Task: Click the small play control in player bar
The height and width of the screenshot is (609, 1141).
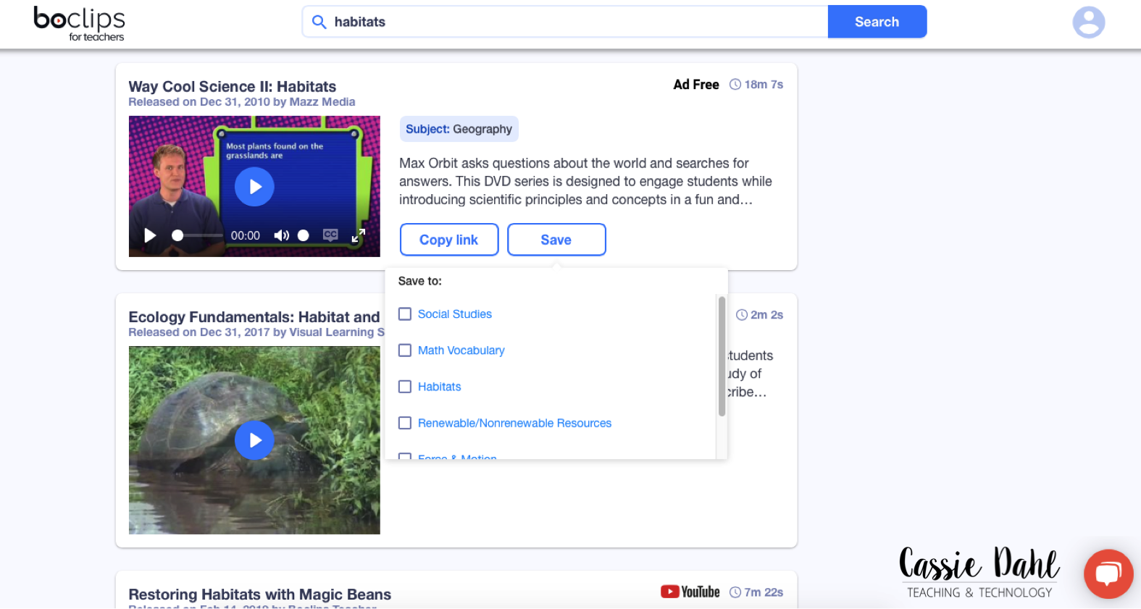Action: tap(150, 235)
